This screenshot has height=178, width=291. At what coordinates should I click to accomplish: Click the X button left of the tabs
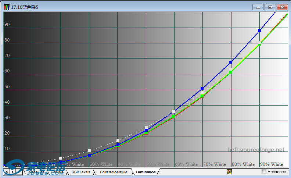point(6,172)
